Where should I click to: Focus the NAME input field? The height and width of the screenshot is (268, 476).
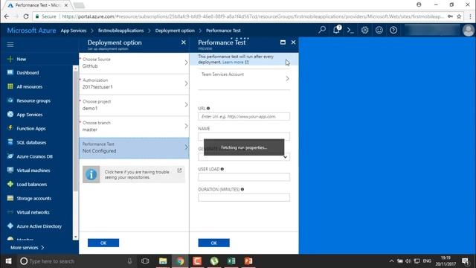(244, 136)
